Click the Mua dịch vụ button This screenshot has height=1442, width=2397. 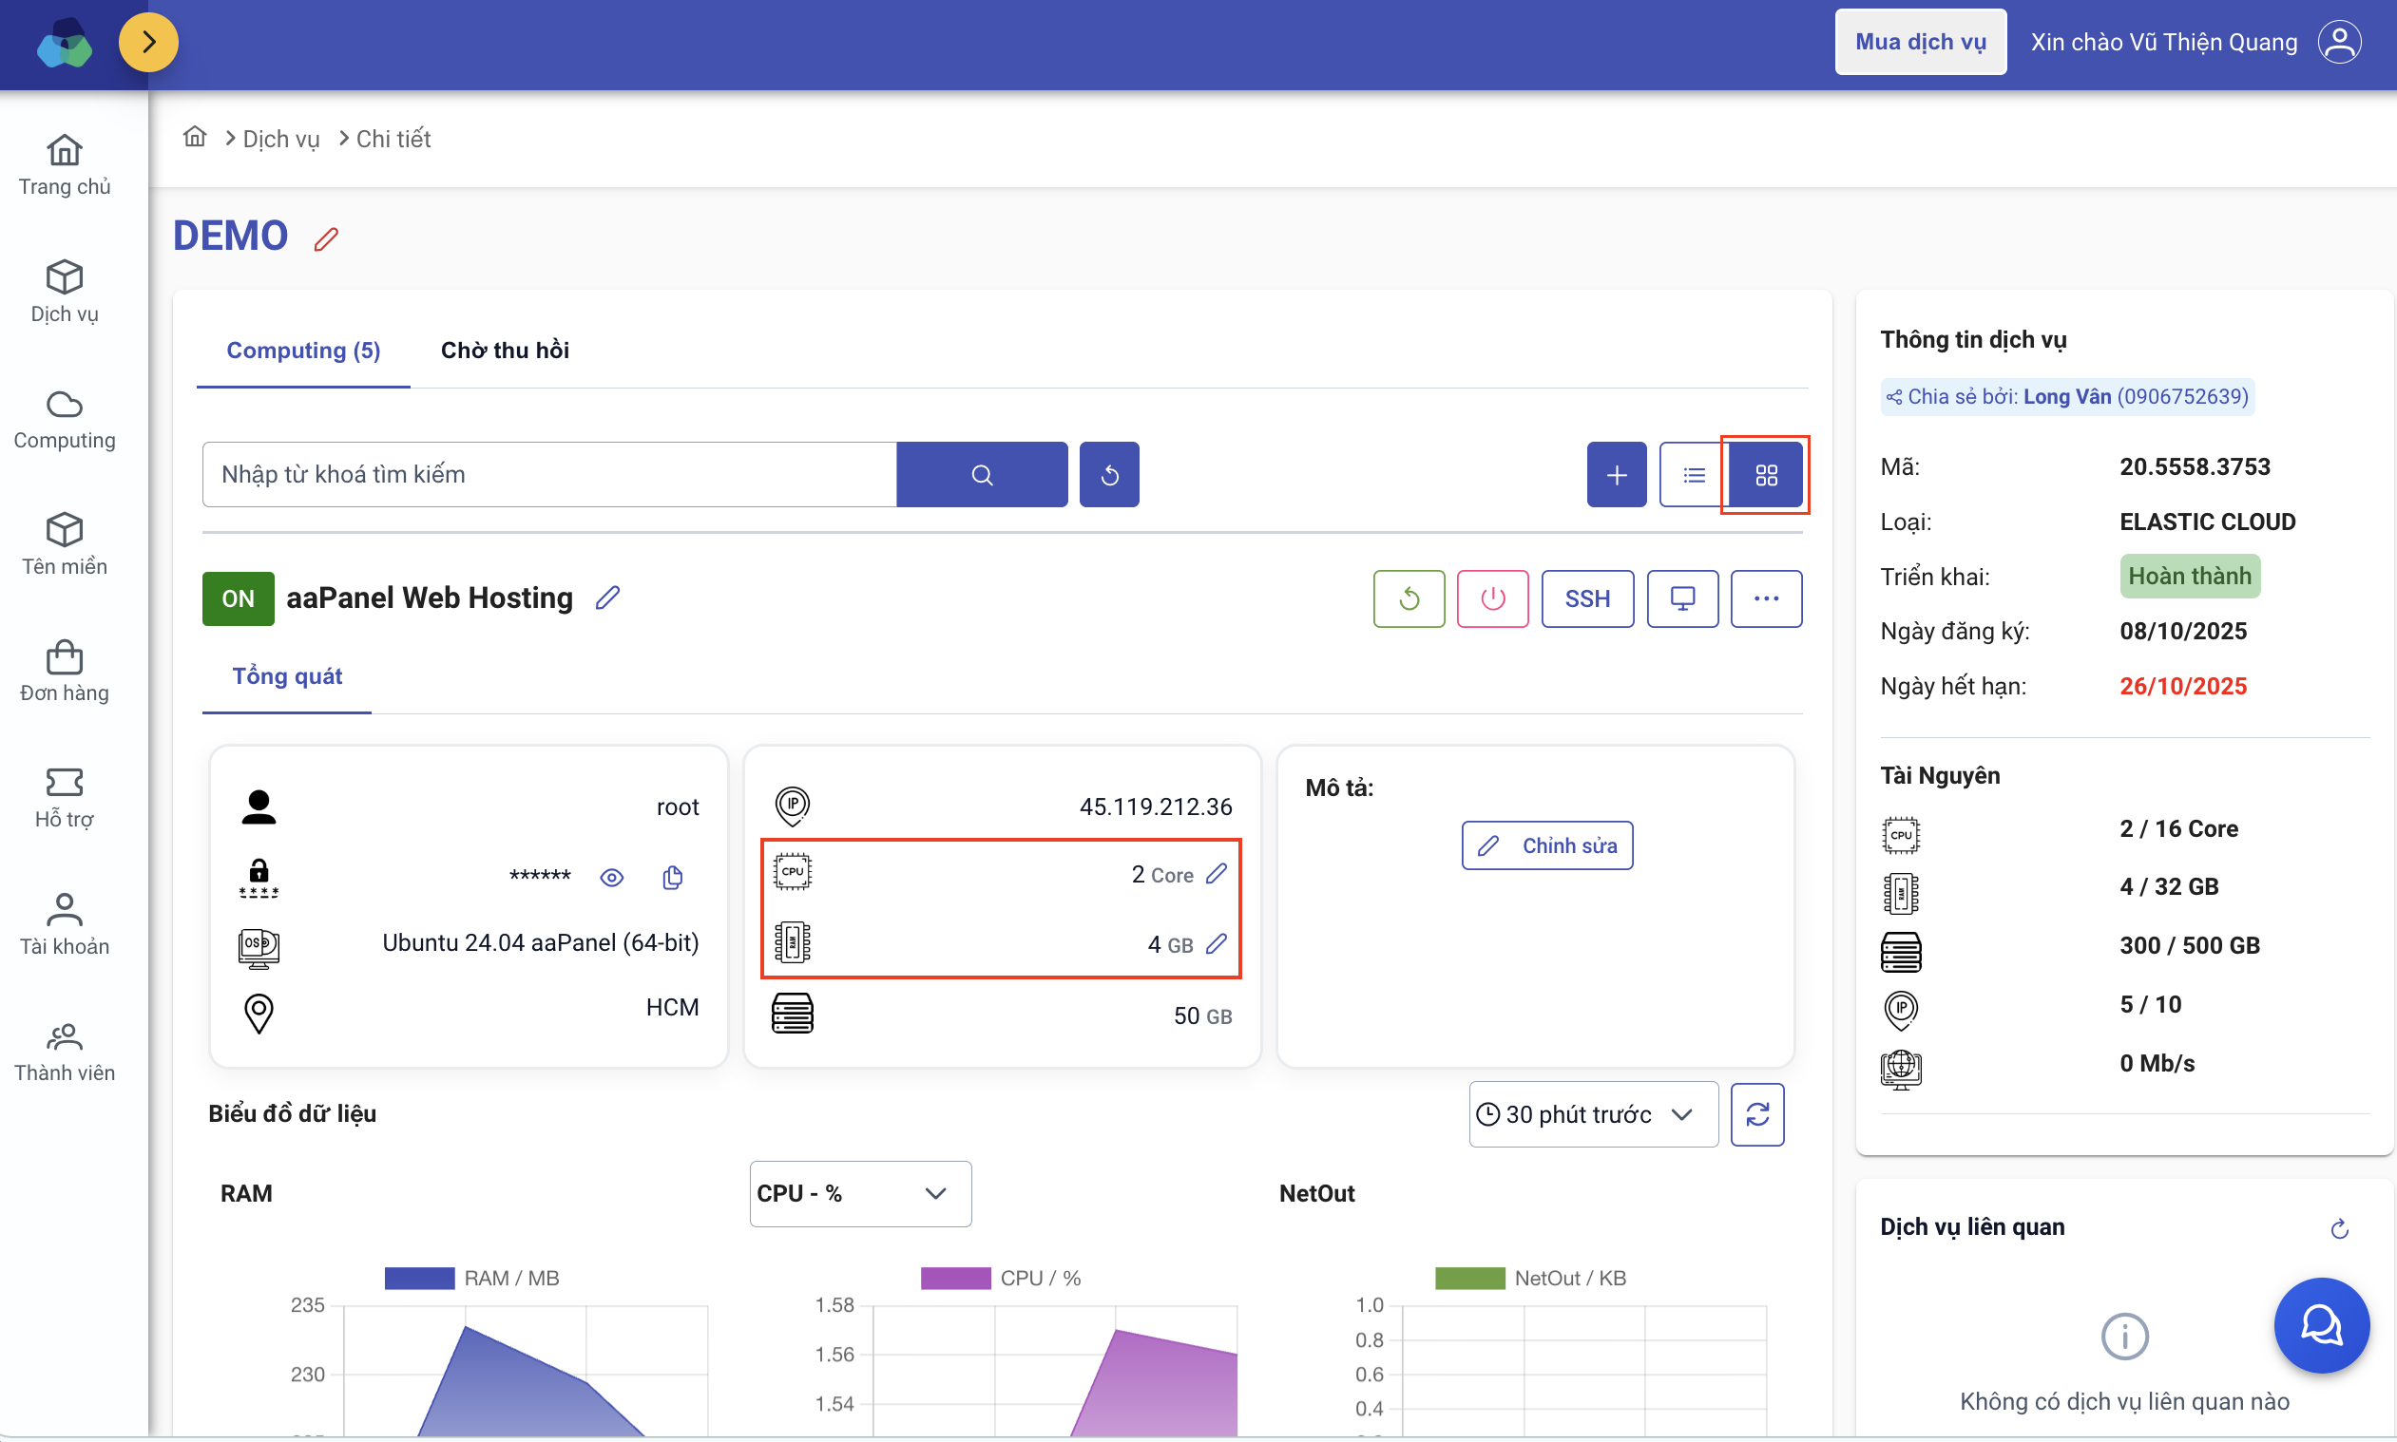tap(1920, 42)
